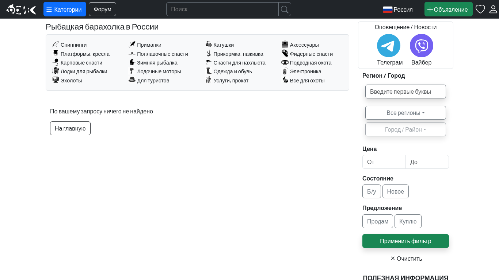Toggle the Новое condition filter
The image size is (499, 280).
tap(395, 191)
